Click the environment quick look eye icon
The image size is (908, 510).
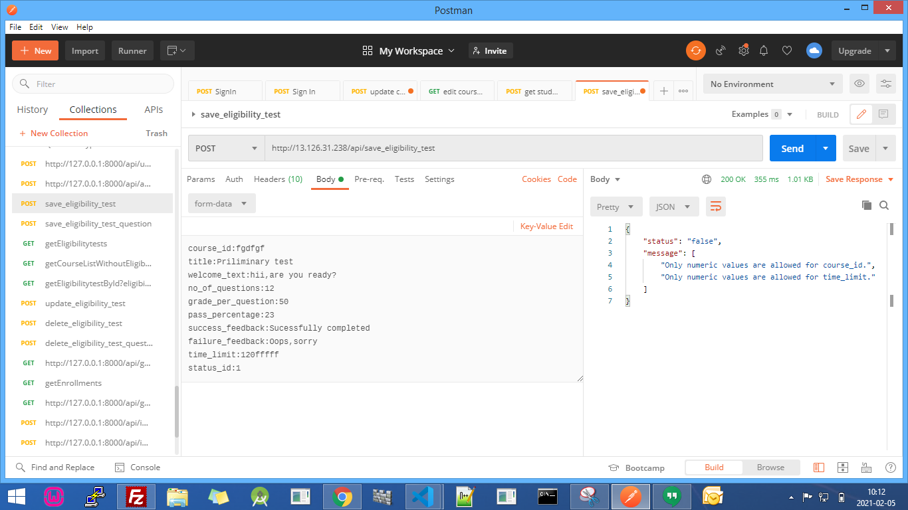tap(859, 84)
